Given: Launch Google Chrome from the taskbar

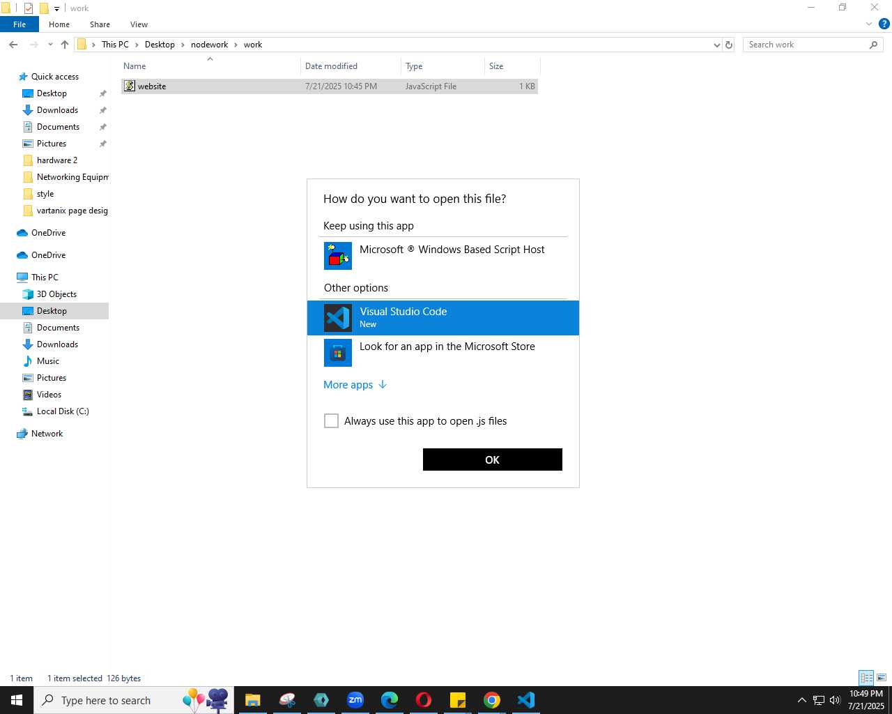Looking at the screenshot, I should pos(492,700).
